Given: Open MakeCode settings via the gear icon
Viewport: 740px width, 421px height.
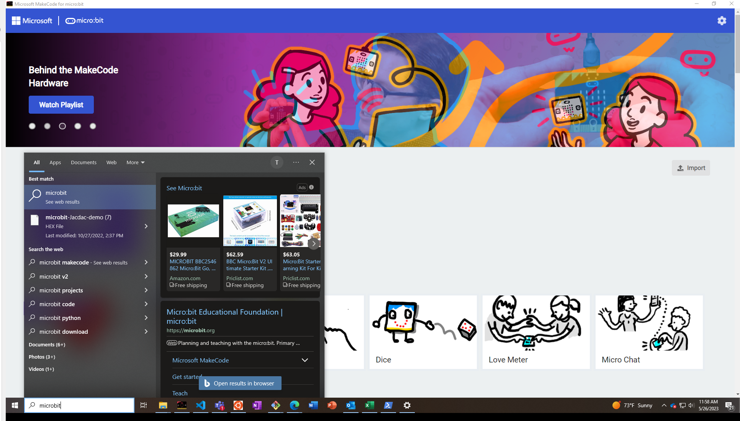Looking at the screenshot, I should (722, 21).
